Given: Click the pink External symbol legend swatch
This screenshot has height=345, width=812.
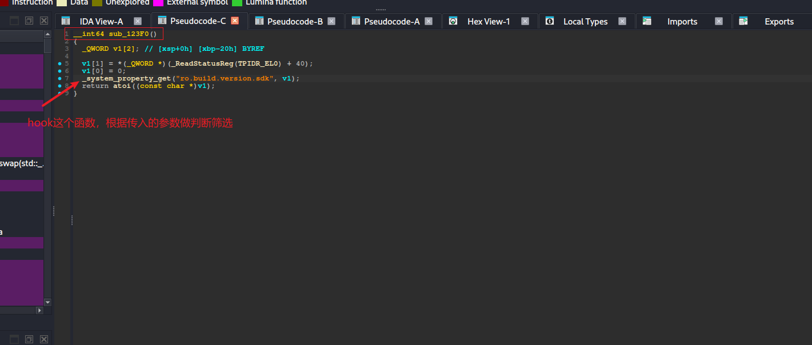Looking at the screenshot, I should pyautogui.click(x=158, y=3).
